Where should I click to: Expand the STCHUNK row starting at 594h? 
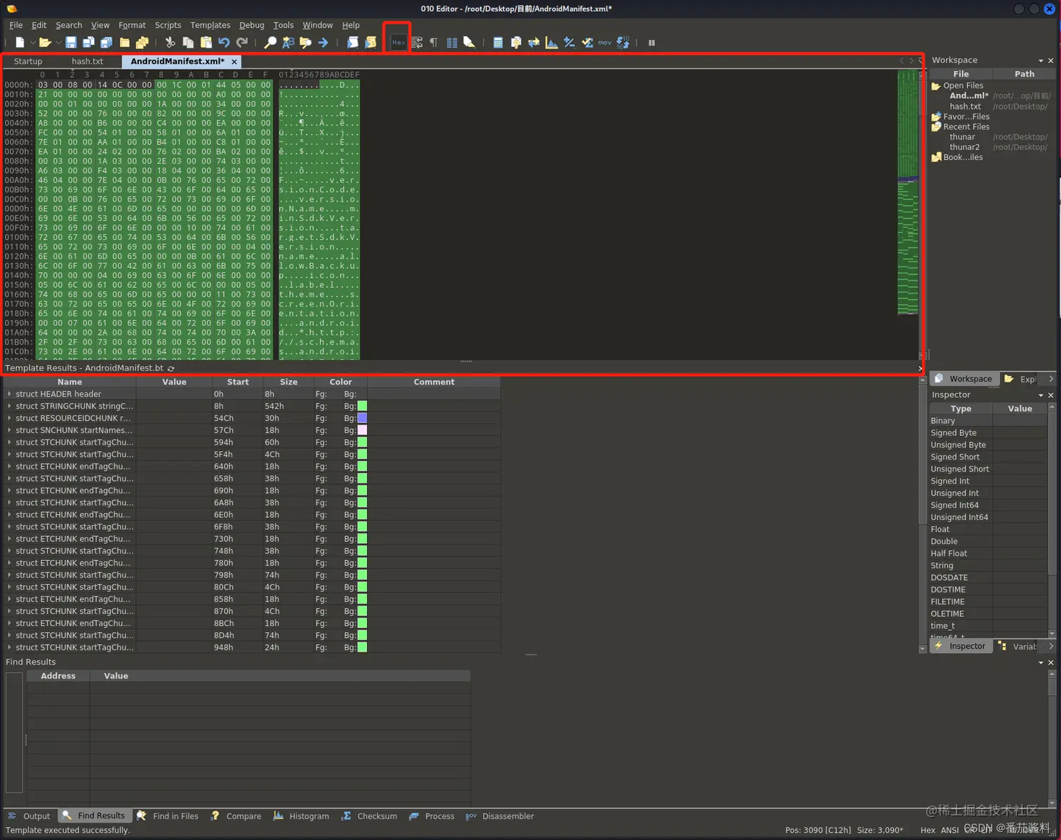click(9, 443)
